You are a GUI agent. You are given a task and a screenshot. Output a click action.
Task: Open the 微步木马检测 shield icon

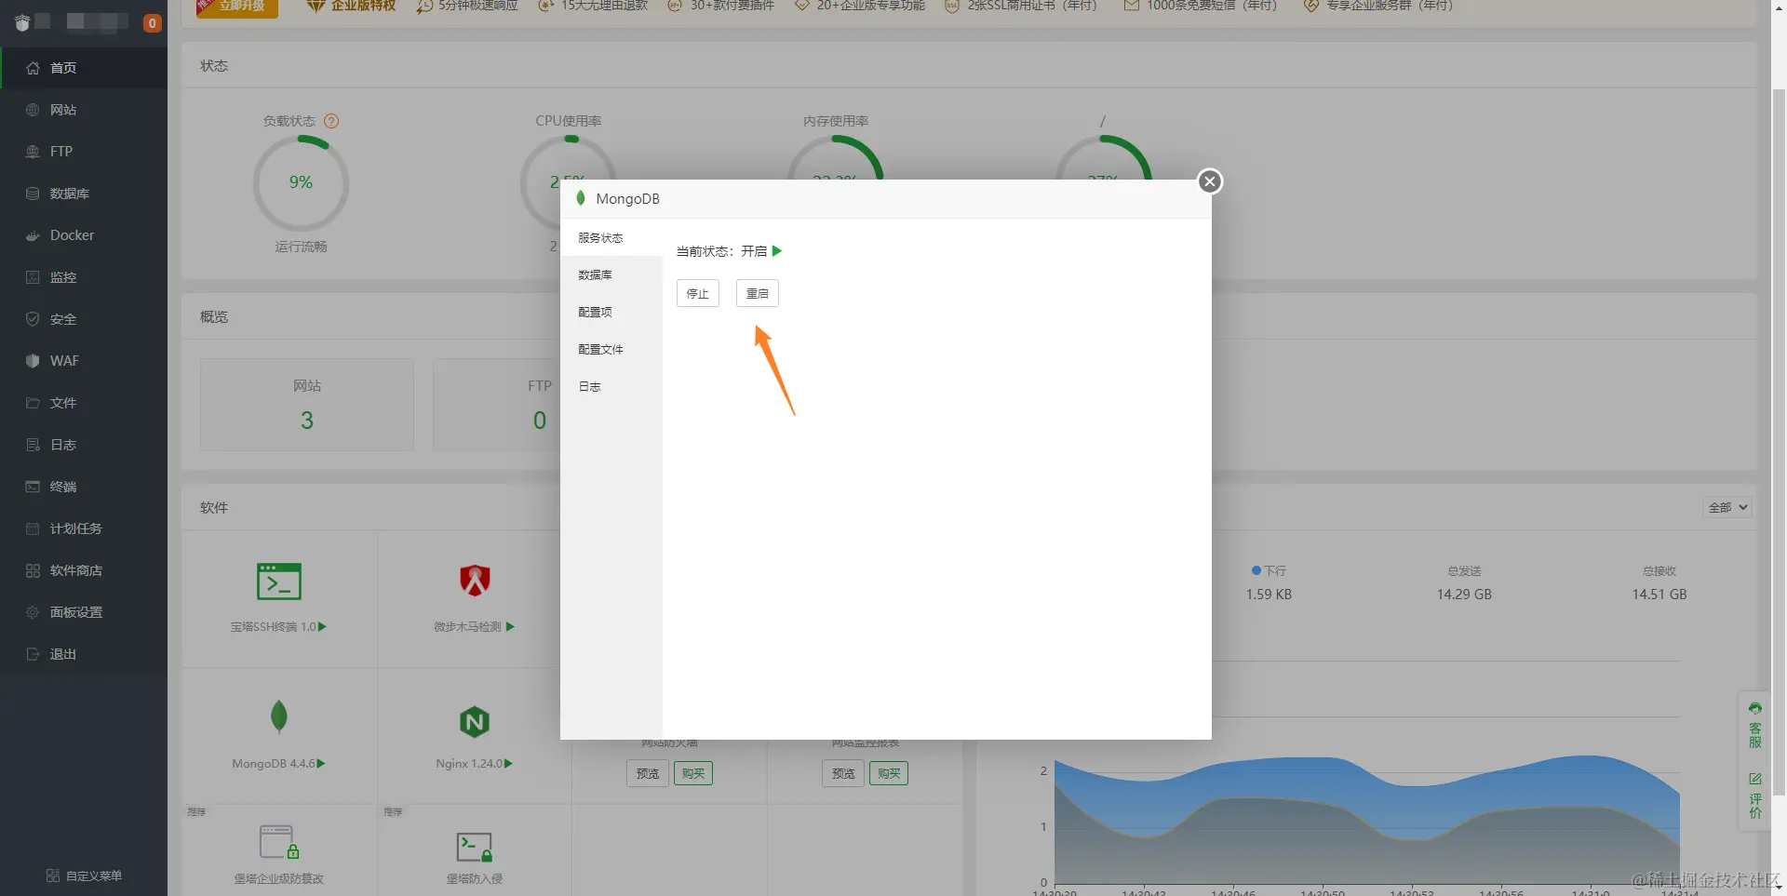coord(475,581)
